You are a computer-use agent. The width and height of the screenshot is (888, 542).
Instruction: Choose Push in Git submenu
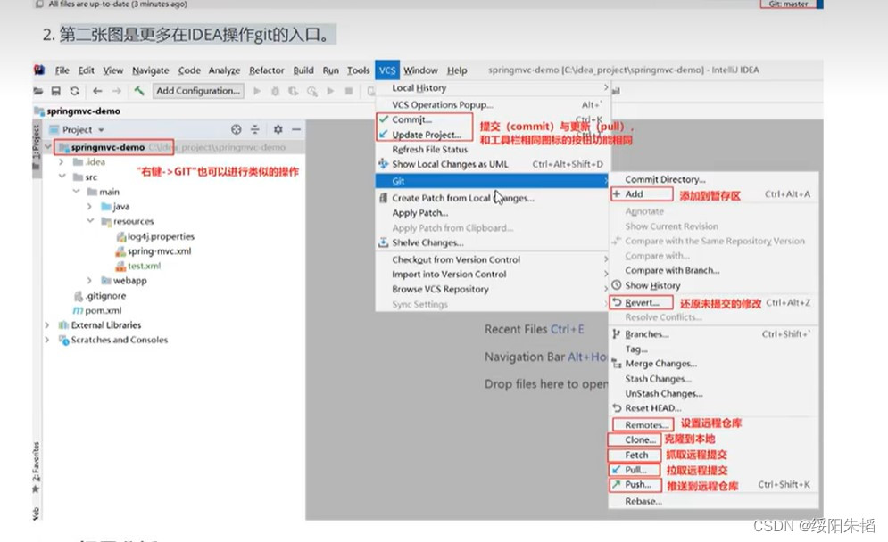(714, 485)
